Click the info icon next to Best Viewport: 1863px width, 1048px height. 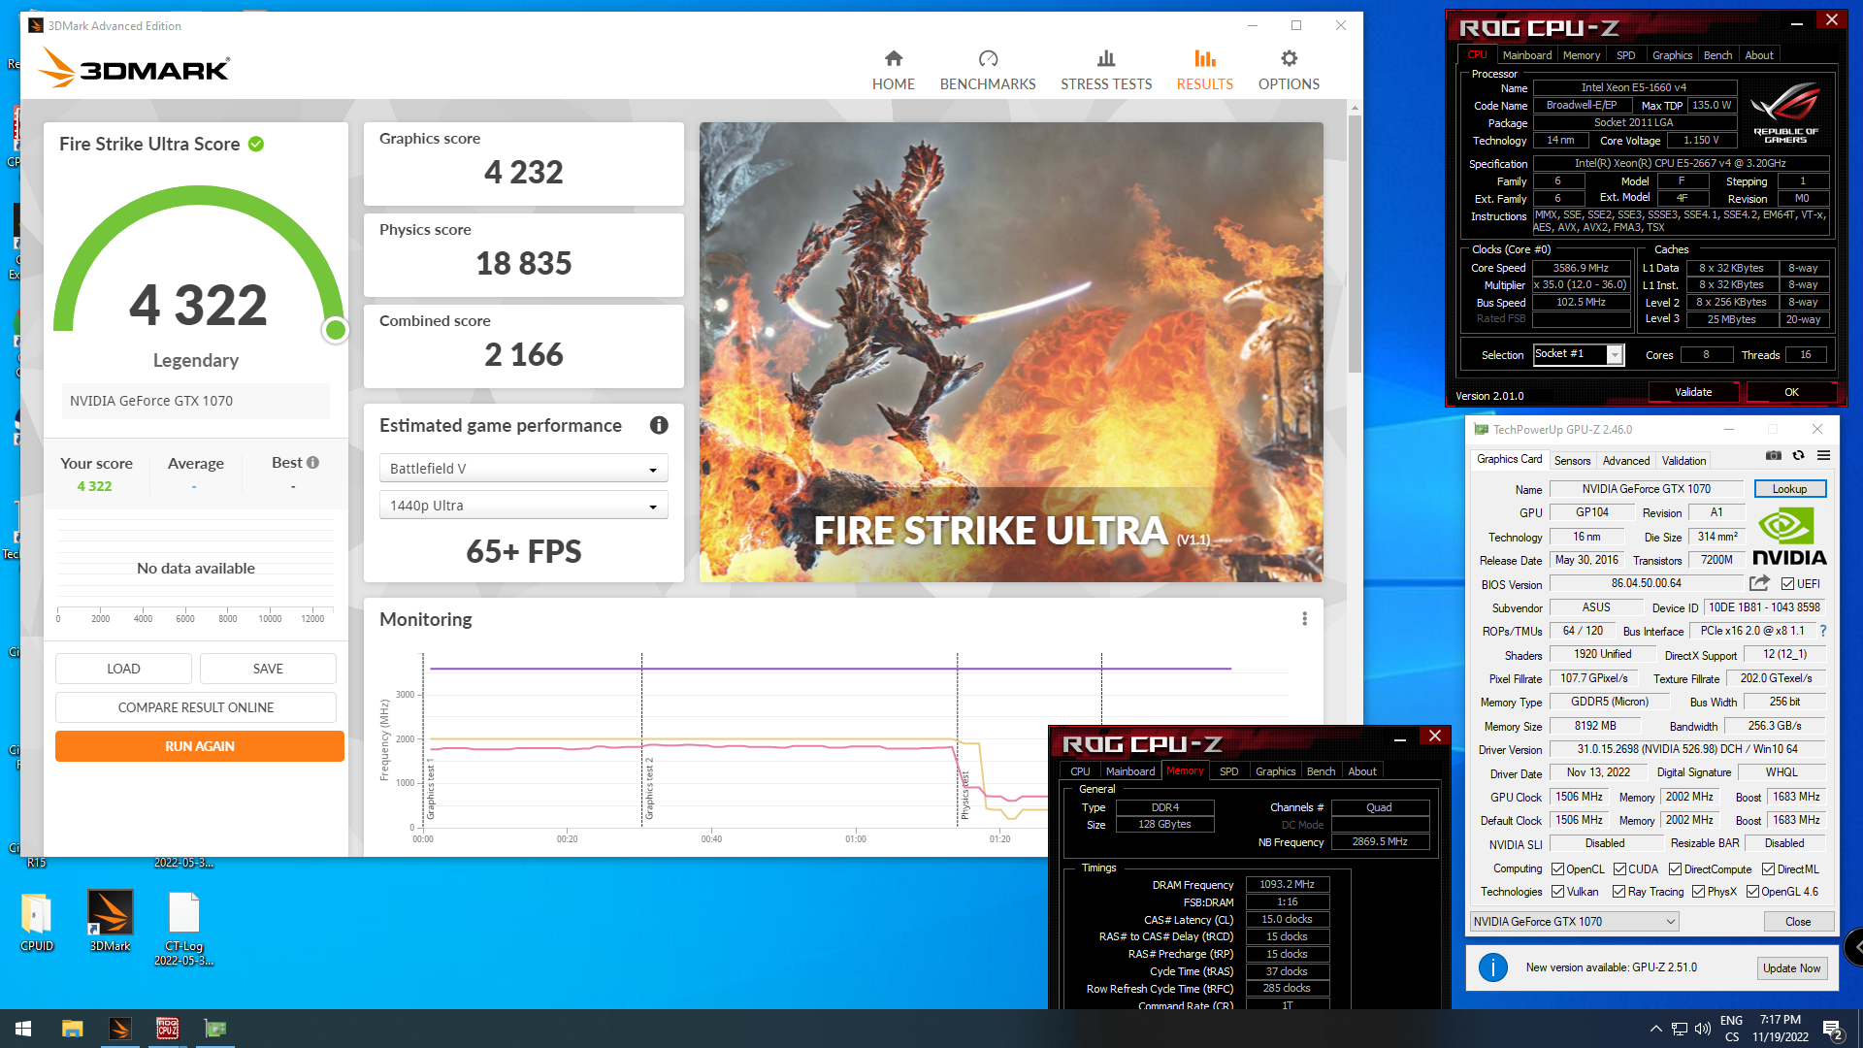312,463
